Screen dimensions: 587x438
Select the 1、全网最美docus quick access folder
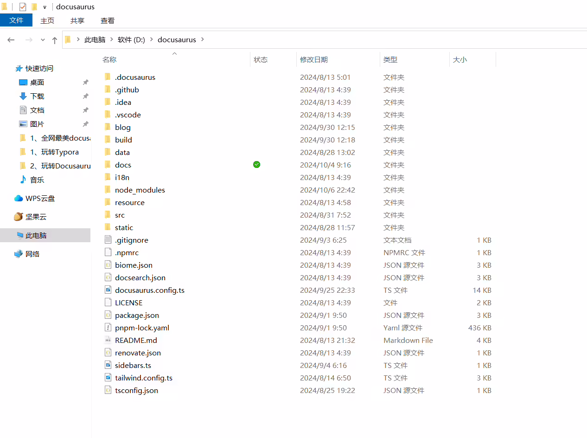pyautogui.click(x=60, y=138)
